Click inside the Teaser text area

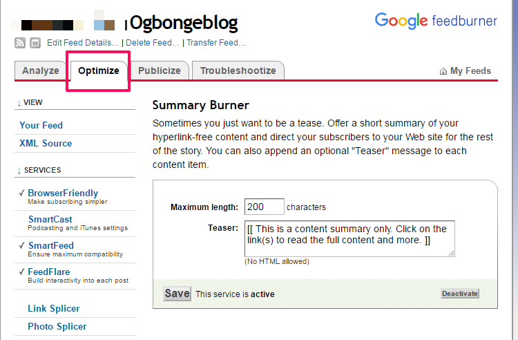349,238
